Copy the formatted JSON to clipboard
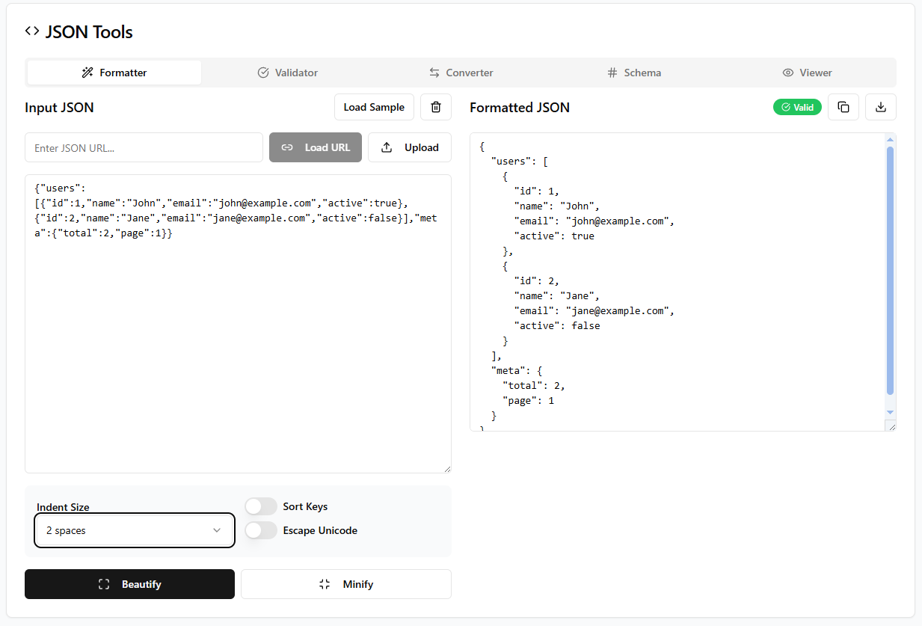The width and height of the screenshot is (922, 626). coord(843,107)
